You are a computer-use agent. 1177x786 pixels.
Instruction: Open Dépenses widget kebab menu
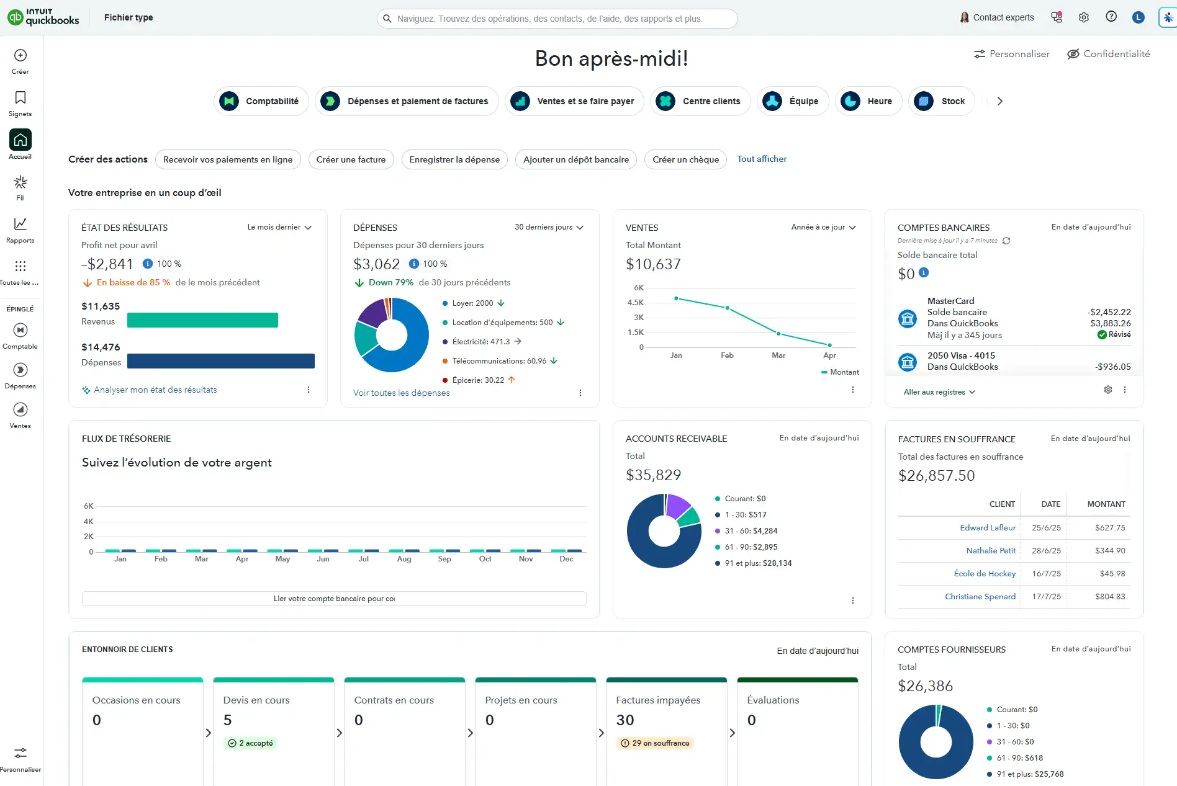click(x=580, y=393)
